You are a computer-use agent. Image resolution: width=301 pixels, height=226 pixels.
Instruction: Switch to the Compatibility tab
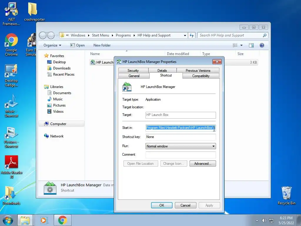(201, 76)
